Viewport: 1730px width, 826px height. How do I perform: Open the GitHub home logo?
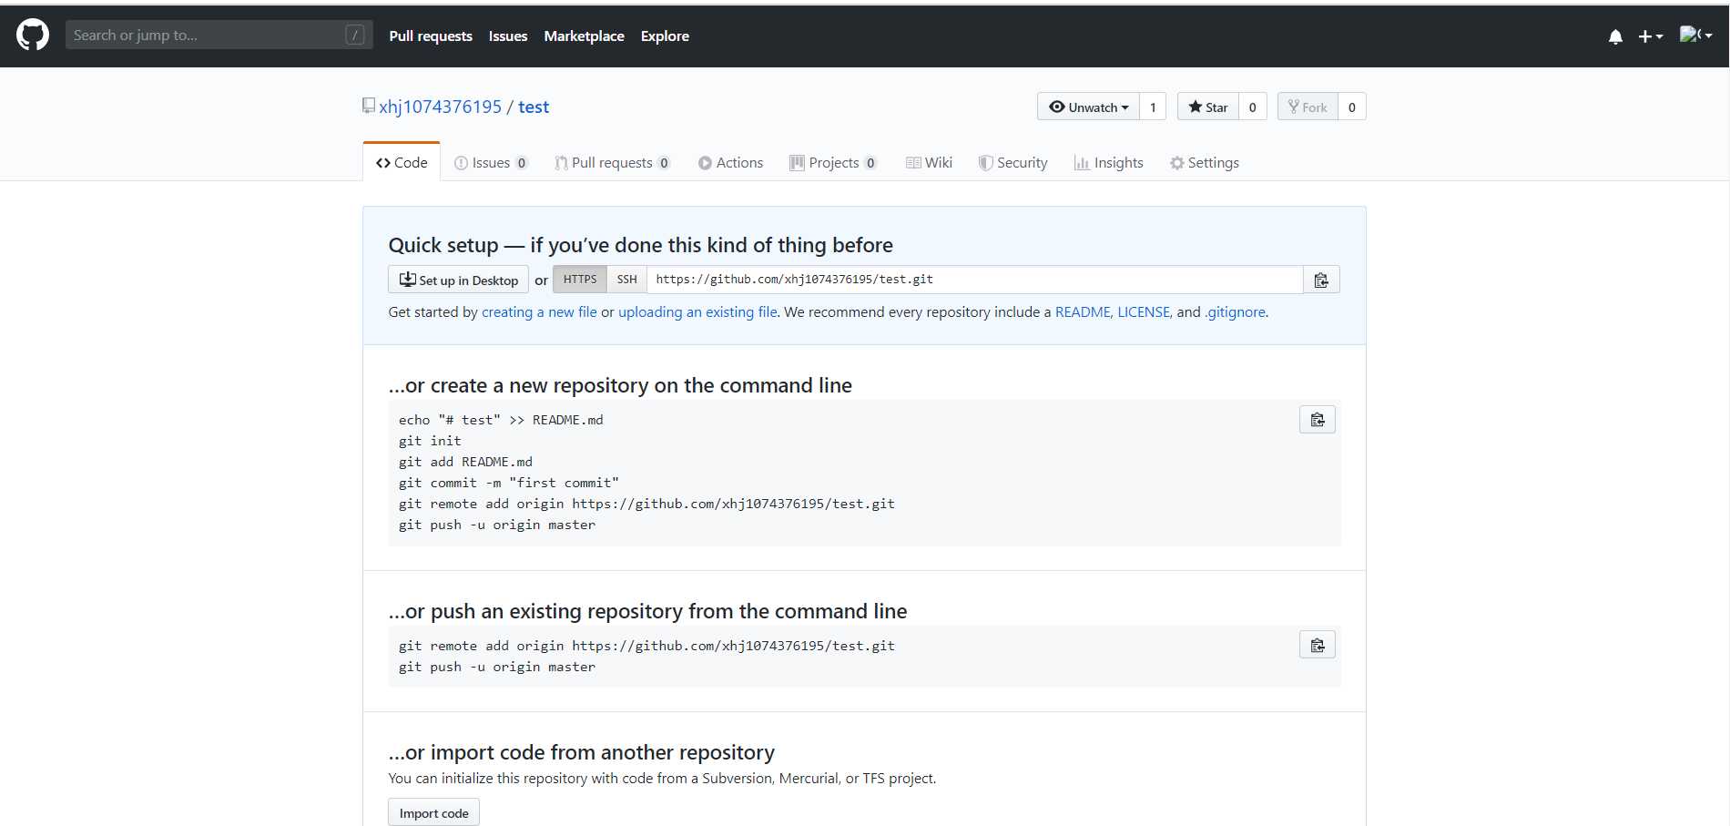pyautogui.click(x=33, y=36)
